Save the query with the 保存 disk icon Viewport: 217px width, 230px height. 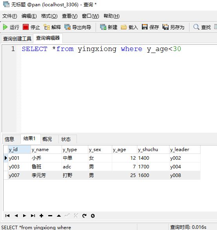coord(144,27)
